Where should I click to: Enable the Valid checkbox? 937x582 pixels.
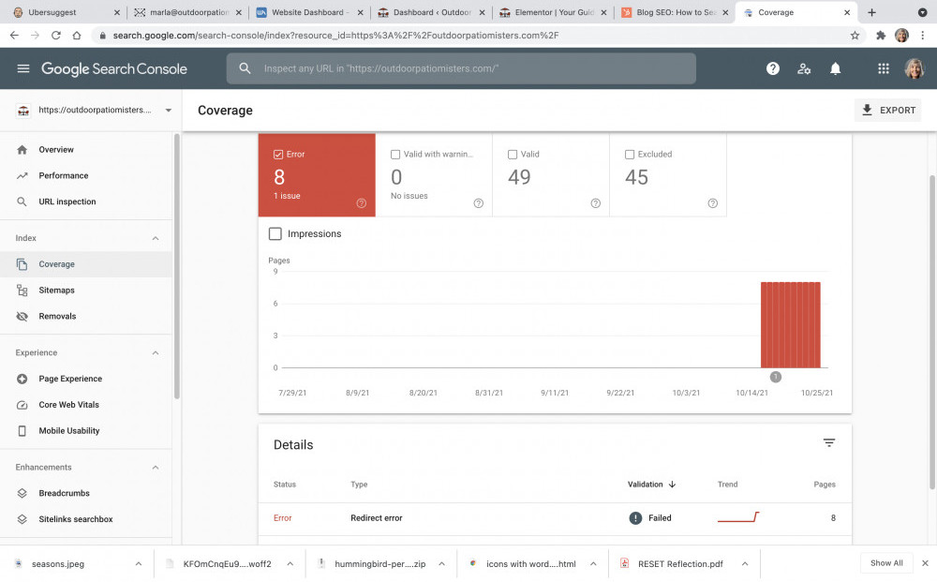point(513,155)
